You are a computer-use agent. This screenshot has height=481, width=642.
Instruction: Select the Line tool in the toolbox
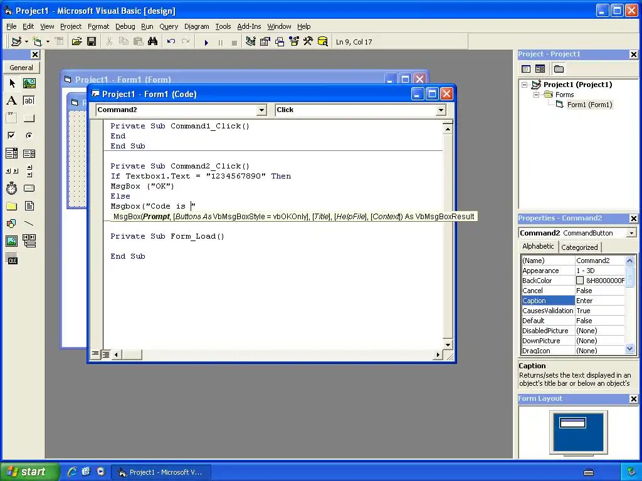pyautogui.click(x=29, y=224)
